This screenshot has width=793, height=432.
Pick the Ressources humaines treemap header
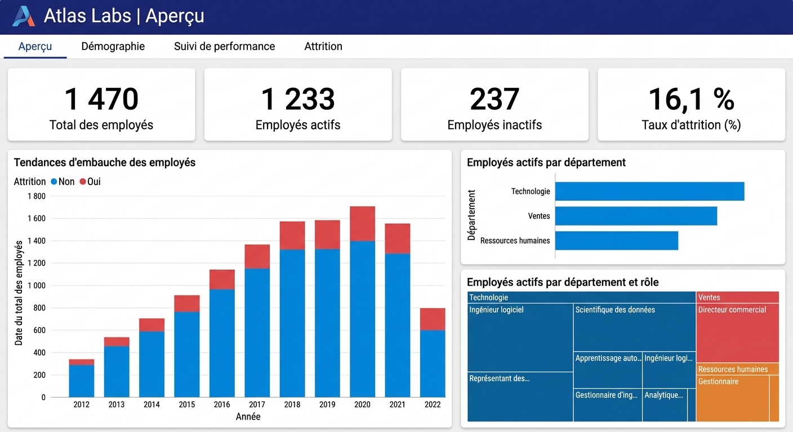click(x=738, y=369)
